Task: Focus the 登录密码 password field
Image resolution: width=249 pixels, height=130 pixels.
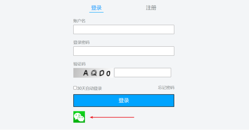Action: coord(124,51)
